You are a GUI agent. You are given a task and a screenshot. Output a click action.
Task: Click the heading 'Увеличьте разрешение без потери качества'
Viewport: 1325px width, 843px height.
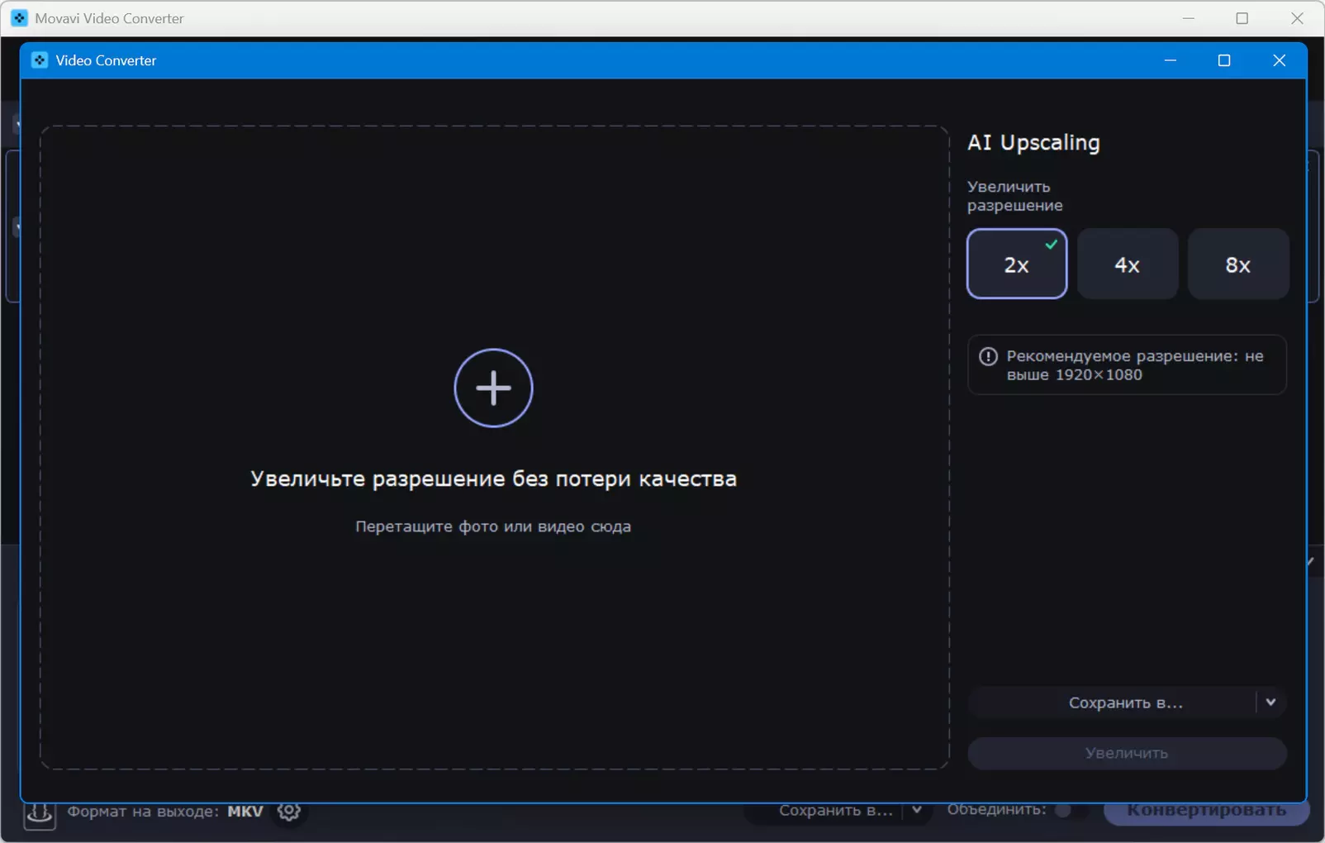pyautogui.click(x=493, y=479)
